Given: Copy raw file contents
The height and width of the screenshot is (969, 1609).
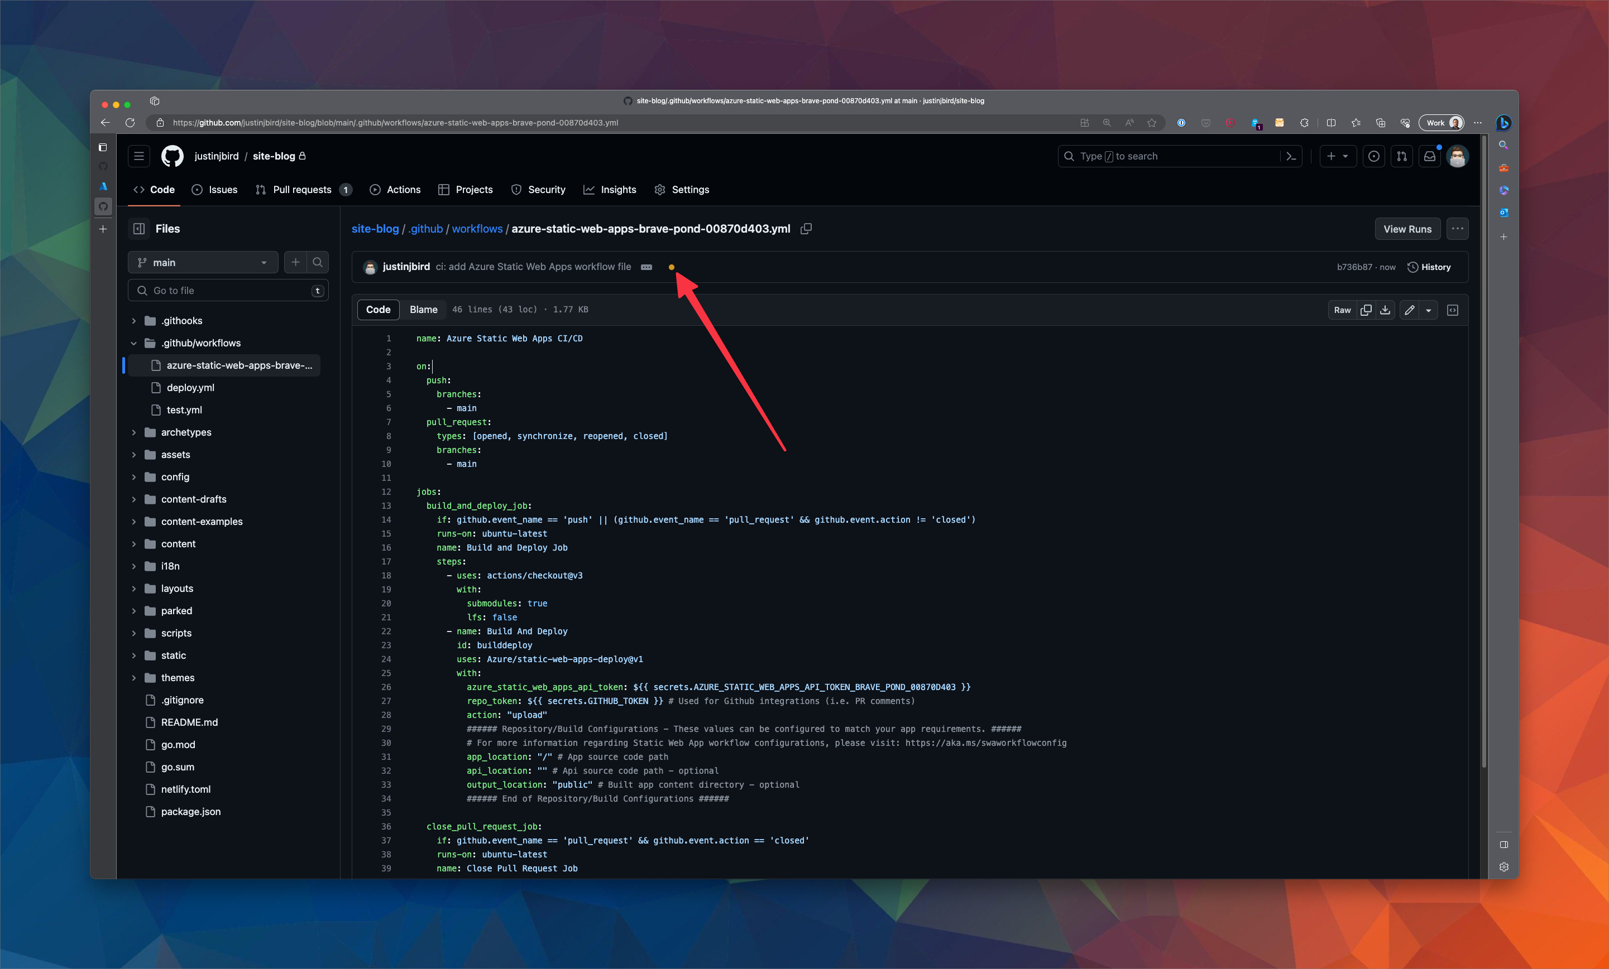Looking at the screenshot, I should tap(1366, 310).
